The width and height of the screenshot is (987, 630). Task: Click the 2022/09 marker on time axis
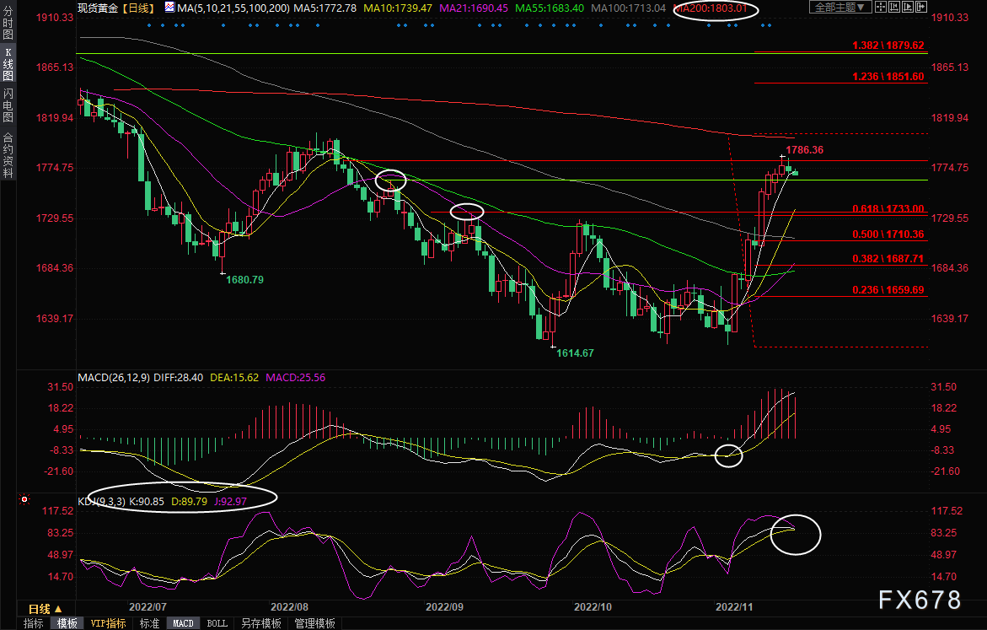point(444,606)
